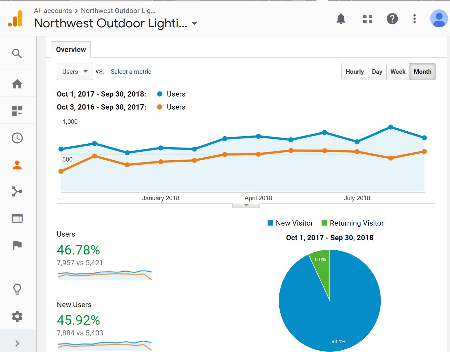Open Audience person icon in sidebar
Screen dimensions: 450x352
[x=17, y=165]
